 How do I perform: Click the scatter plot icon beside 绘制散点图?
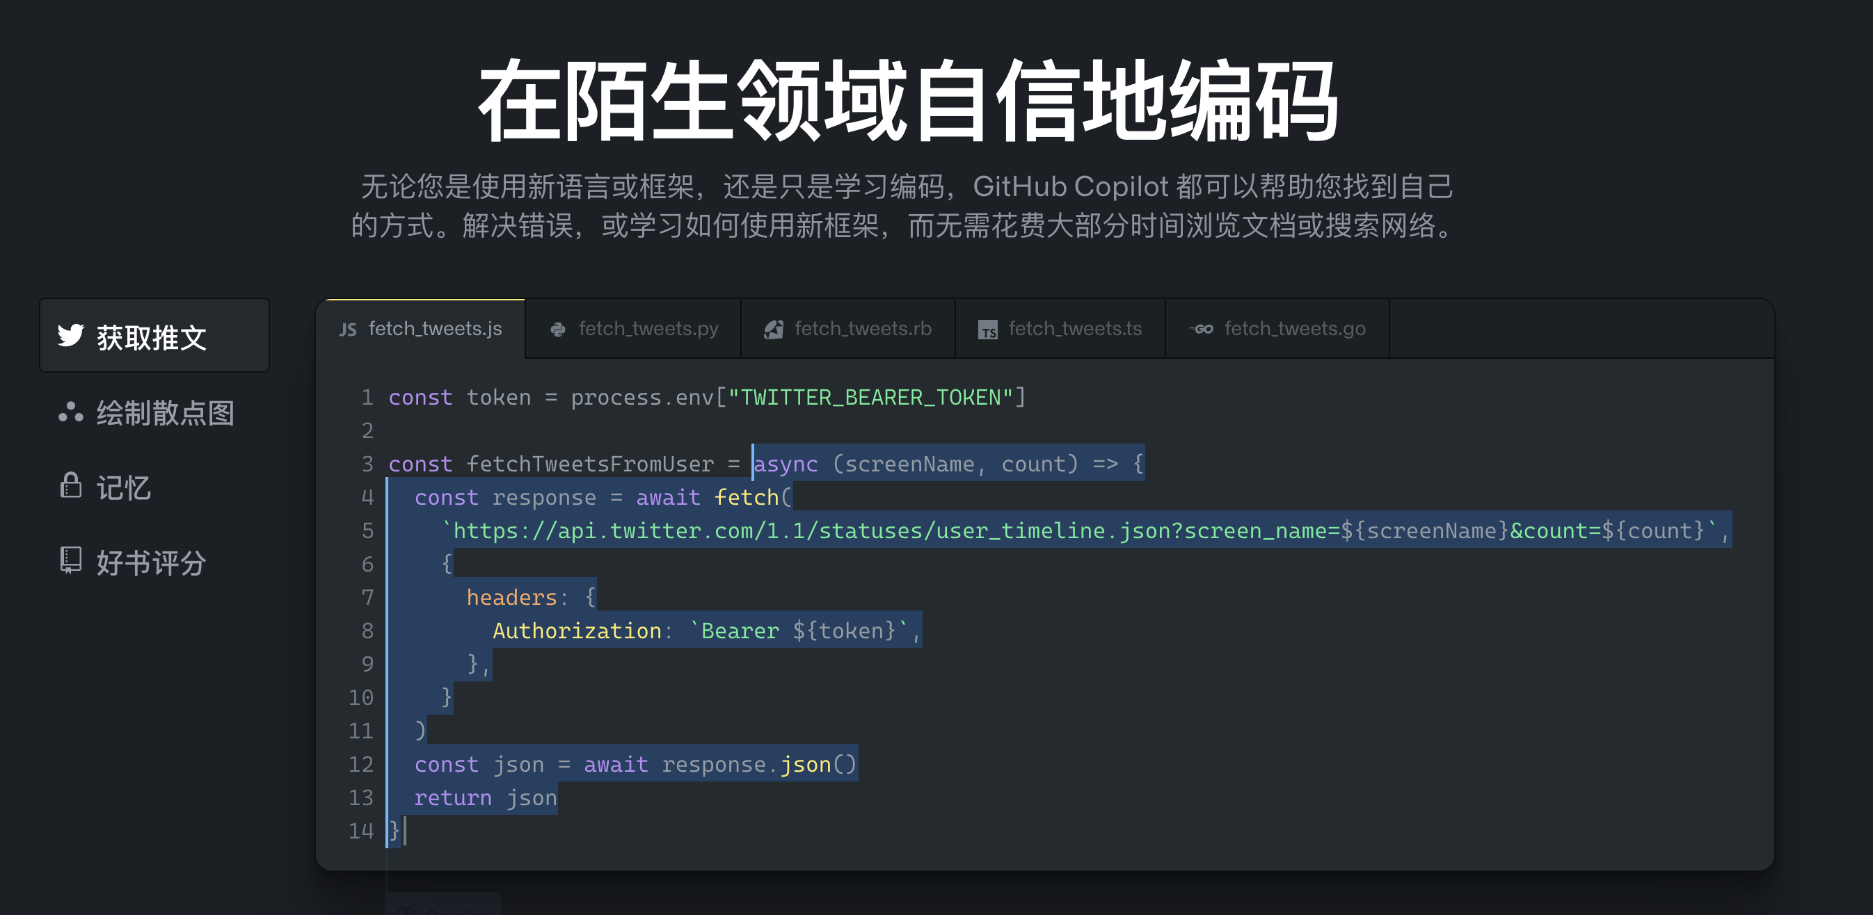(70, 412)
